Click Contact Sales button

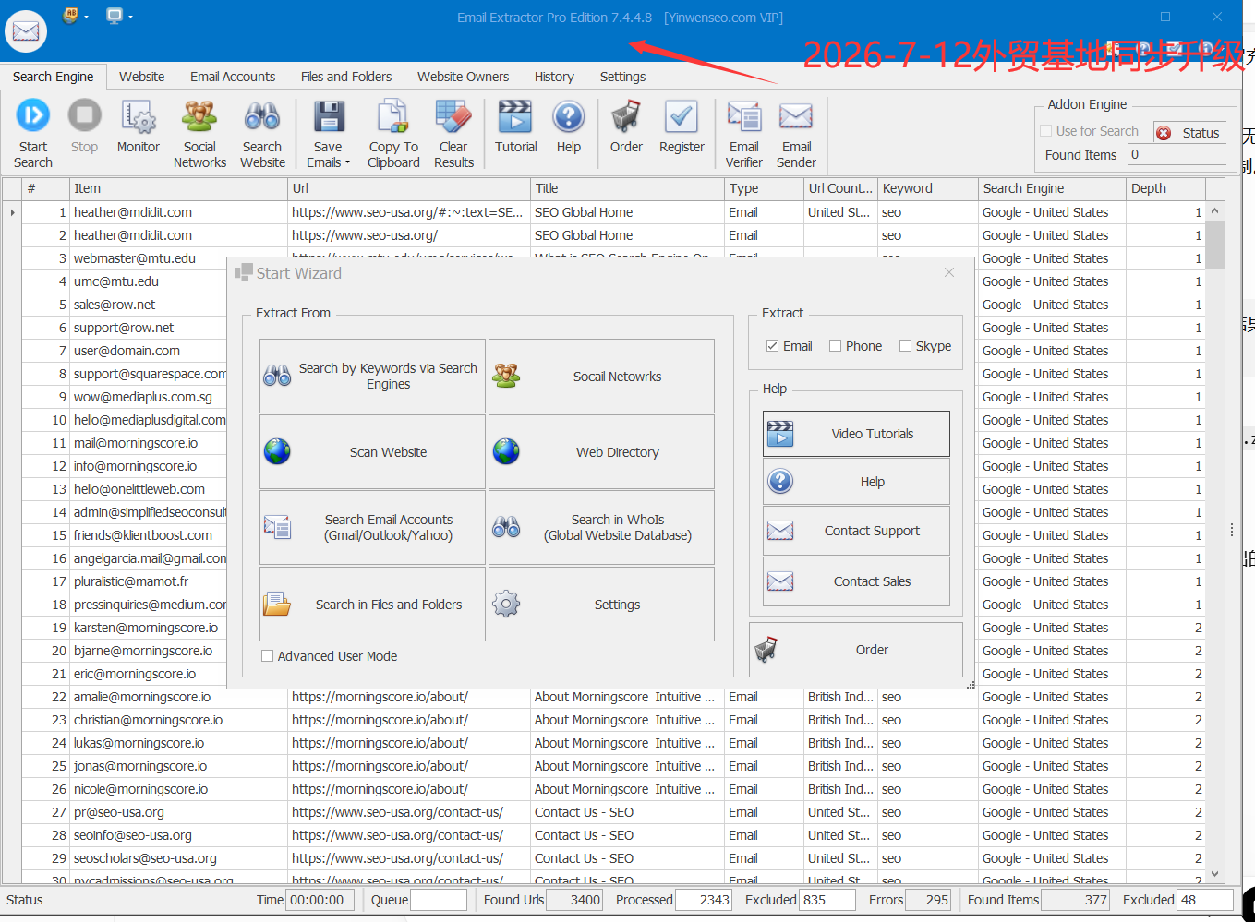click(x=856, y=581)
